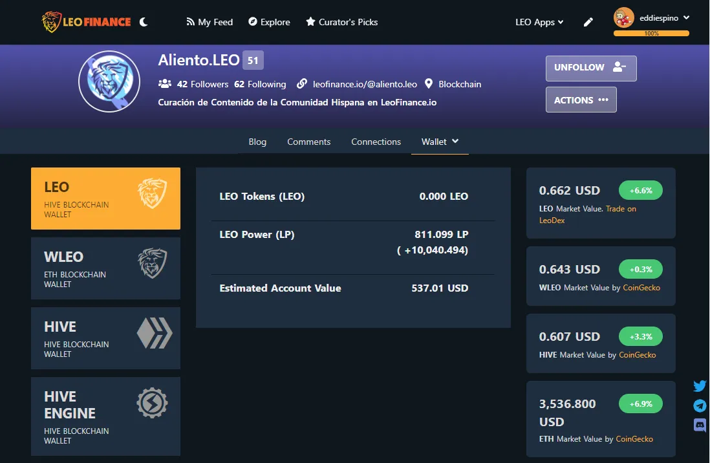Click the +6.9% ETH change badge
Image resolution: width=710 pixels, height=463 pixels.
click(641, 404)
